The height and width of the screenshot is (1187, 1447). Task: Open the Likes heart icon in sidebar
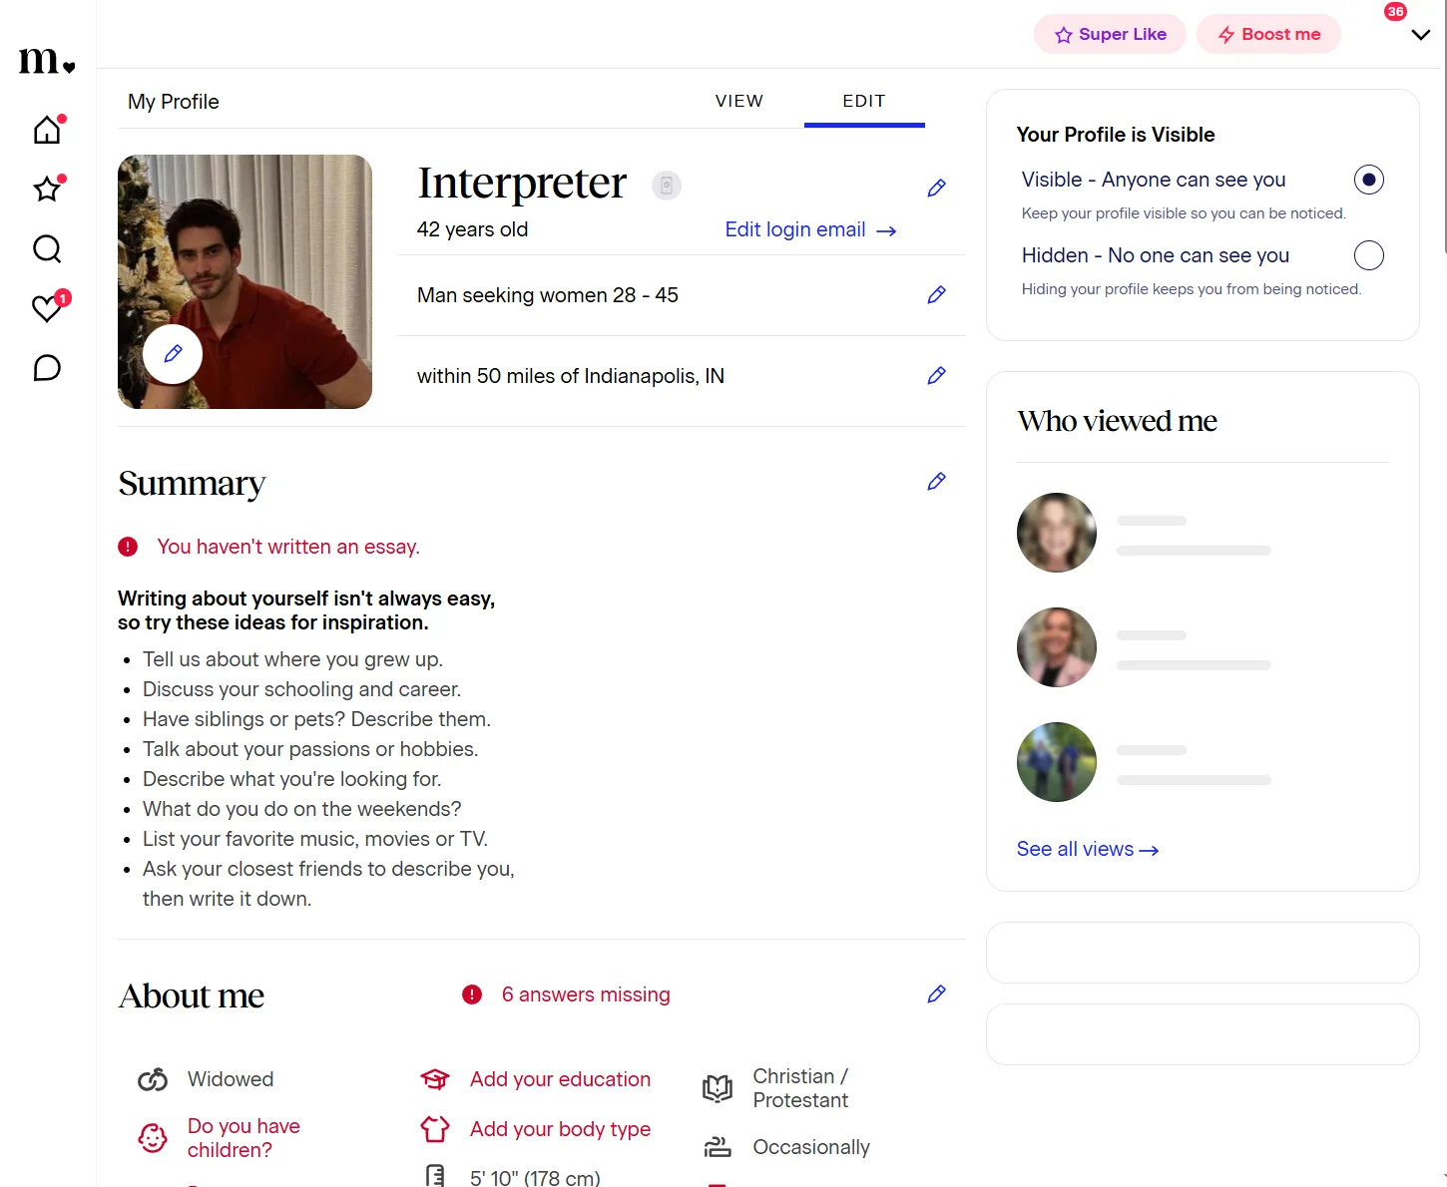click(47, 308)
